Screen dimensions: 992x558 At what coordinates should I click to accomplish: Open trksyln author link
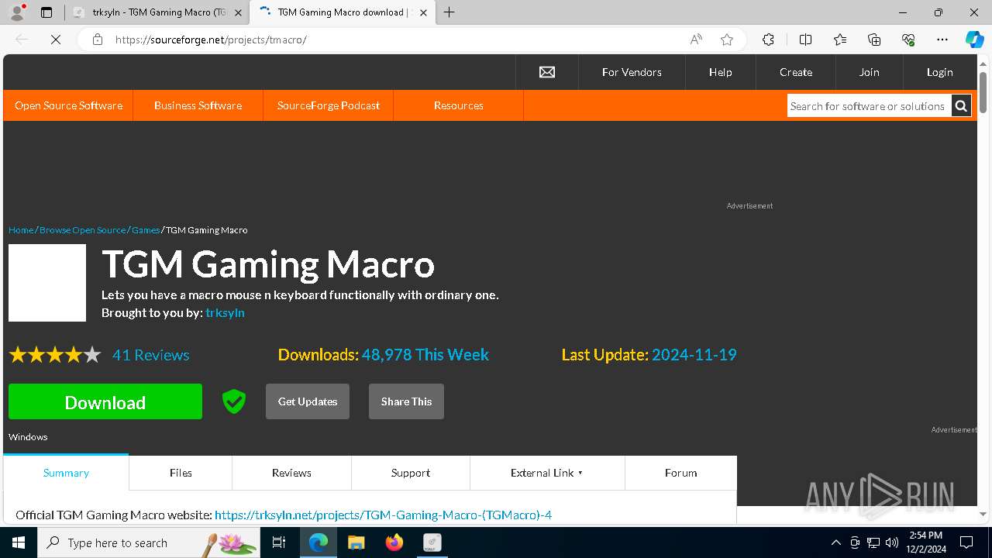[225, 312]
